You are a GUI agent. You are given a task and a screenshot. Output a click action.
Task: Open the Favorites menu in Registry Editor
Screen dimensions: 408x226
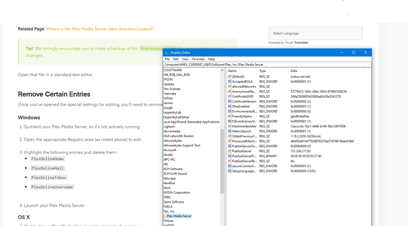click(198, 59)
